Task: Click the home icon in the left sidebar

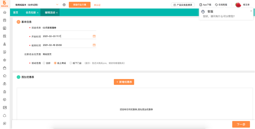Action: (x=4, y=12)
